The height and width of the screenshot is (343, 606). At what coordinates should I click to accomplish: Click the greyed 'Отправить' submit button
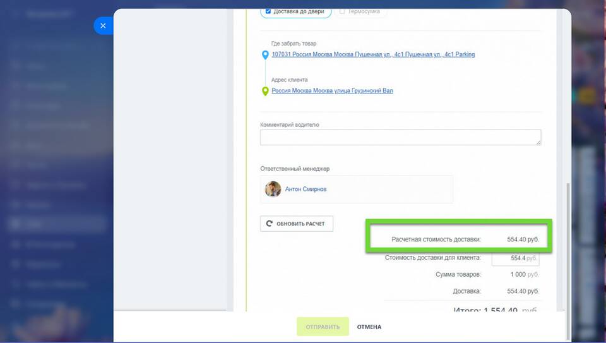(323, 327)
